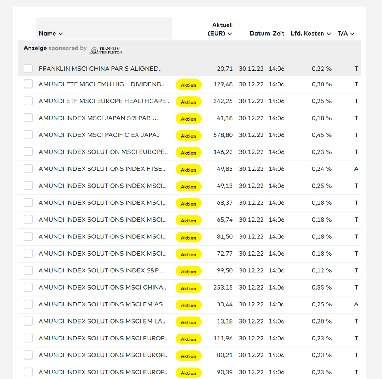Open AMUNDI ETF MSCI EMU HIGH DIVIDEND fund
Image resolution: width=382 pixels, height=379 pixels.
tap(102, 84)
